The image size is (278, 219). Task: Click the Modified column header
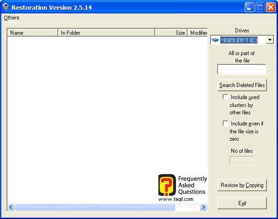198,33
